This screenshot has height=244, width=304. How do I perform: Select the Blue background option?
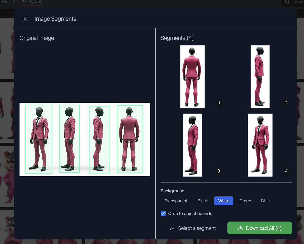coord(265,201)
